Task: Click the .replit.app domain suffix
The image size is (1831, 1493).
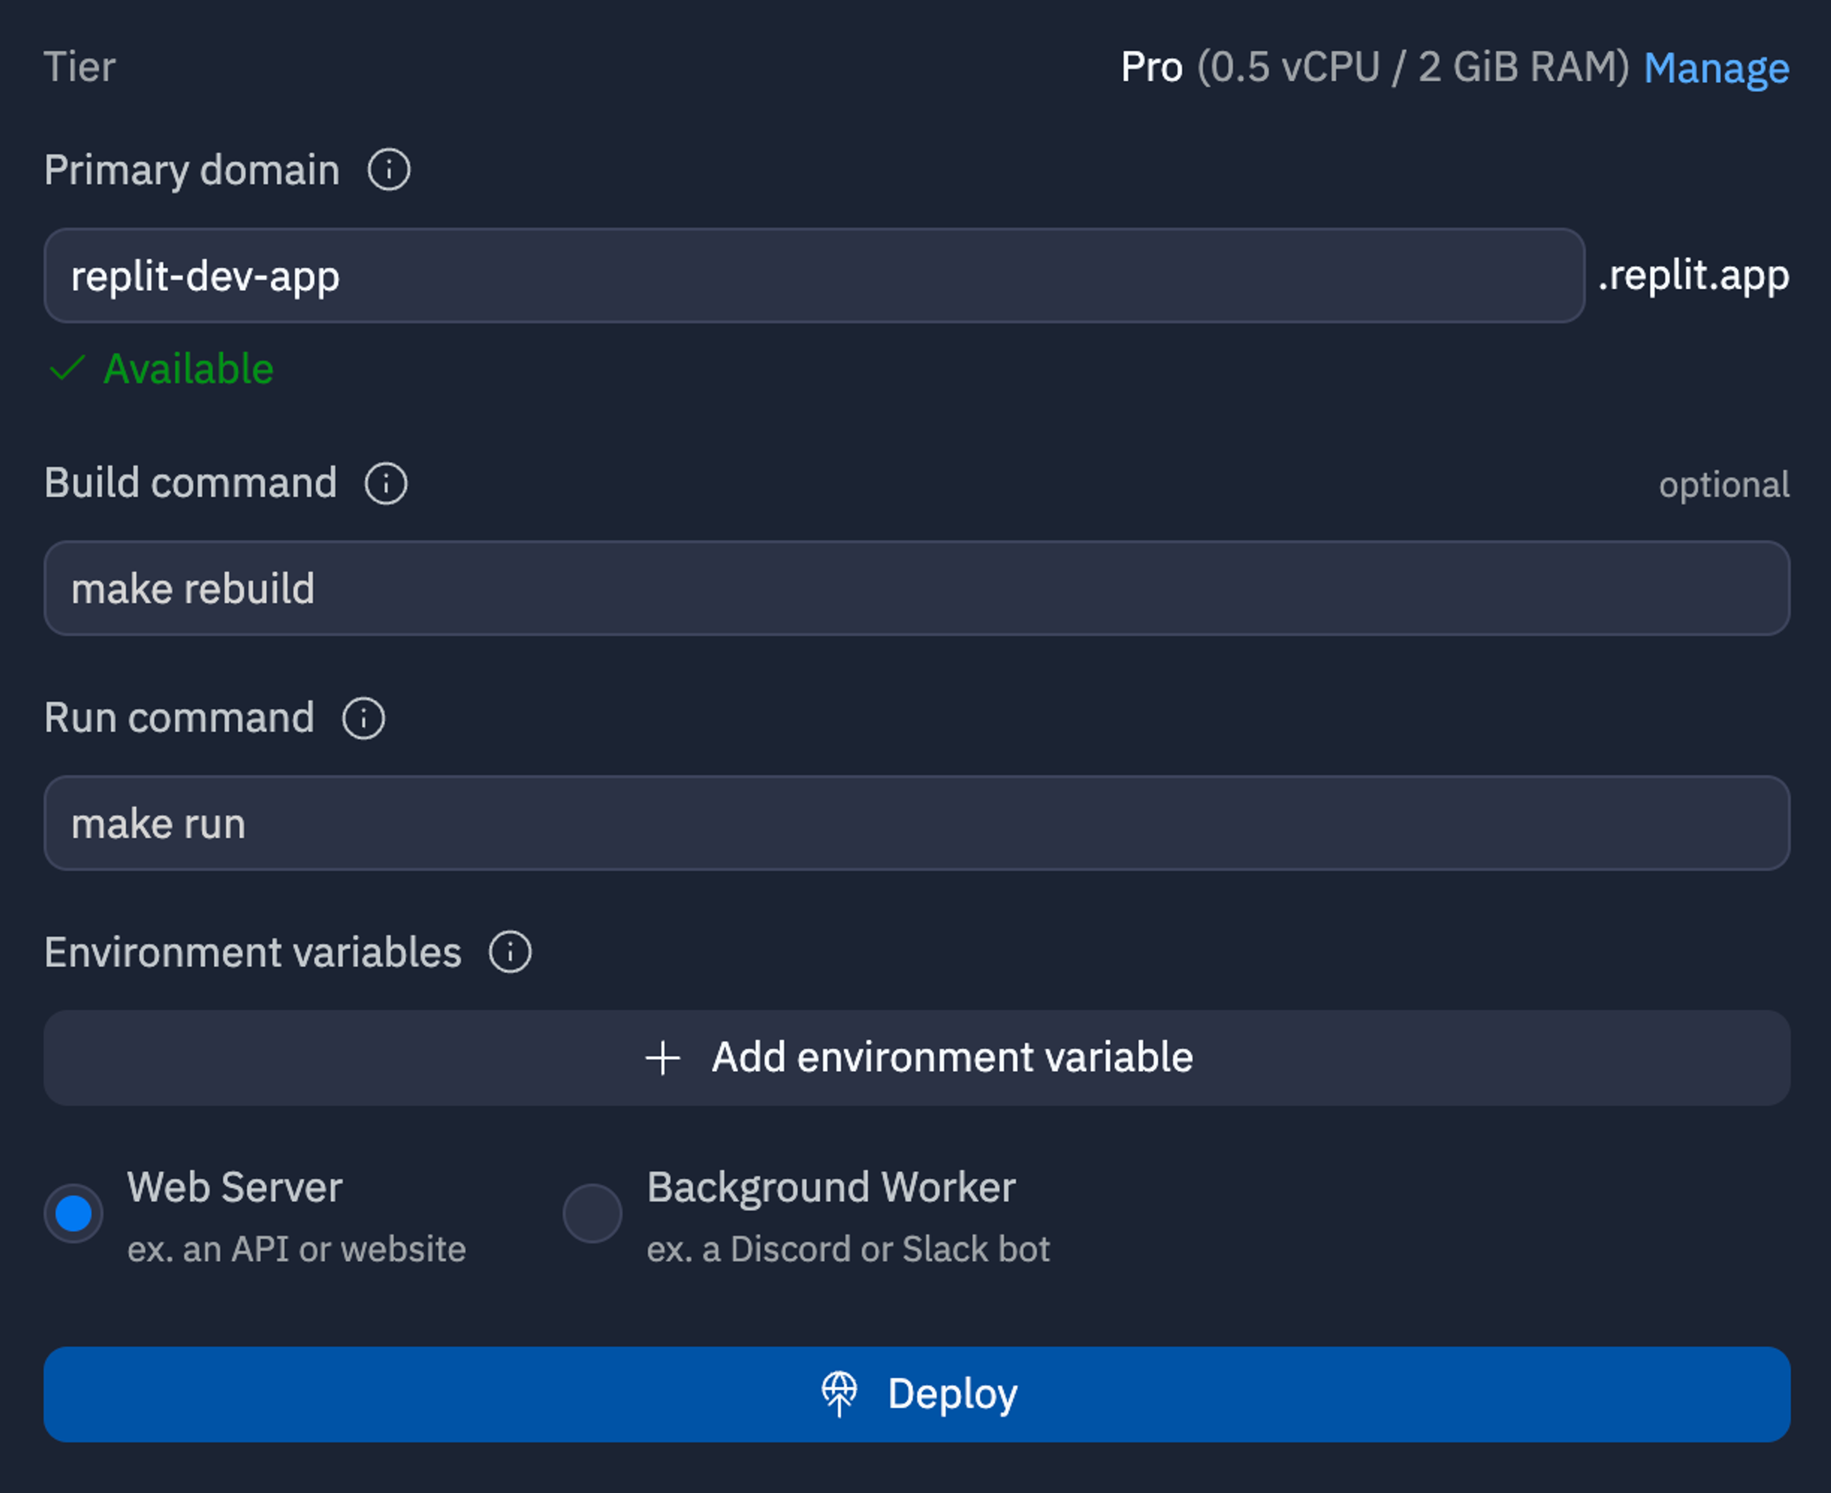Action: [x=1693, y=275]
